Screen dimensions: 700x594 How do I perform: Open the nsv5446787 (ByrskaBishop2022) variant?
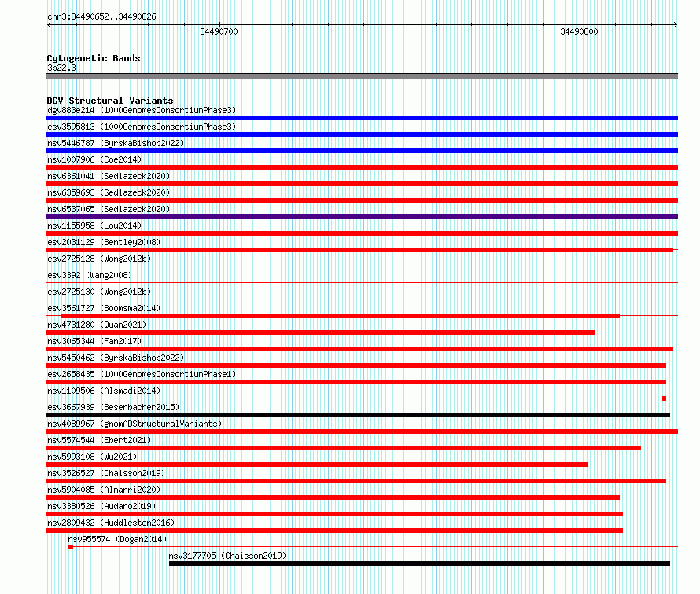(x=116, y=143)
